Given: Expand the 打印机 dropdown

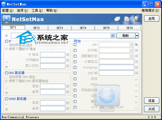Looking at the screenshot, I should point(131,50).
